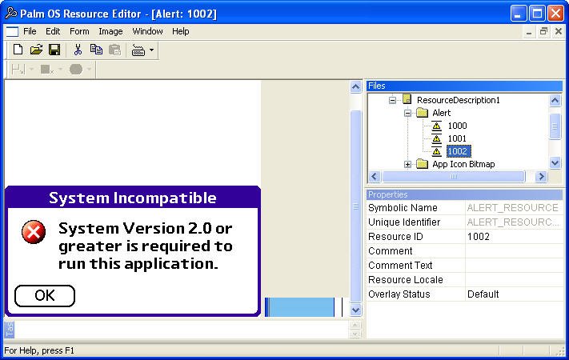Click the warning icon beside alert 1001
The height and width of the screenshot is (360, 569).
[x=436, y=138]
